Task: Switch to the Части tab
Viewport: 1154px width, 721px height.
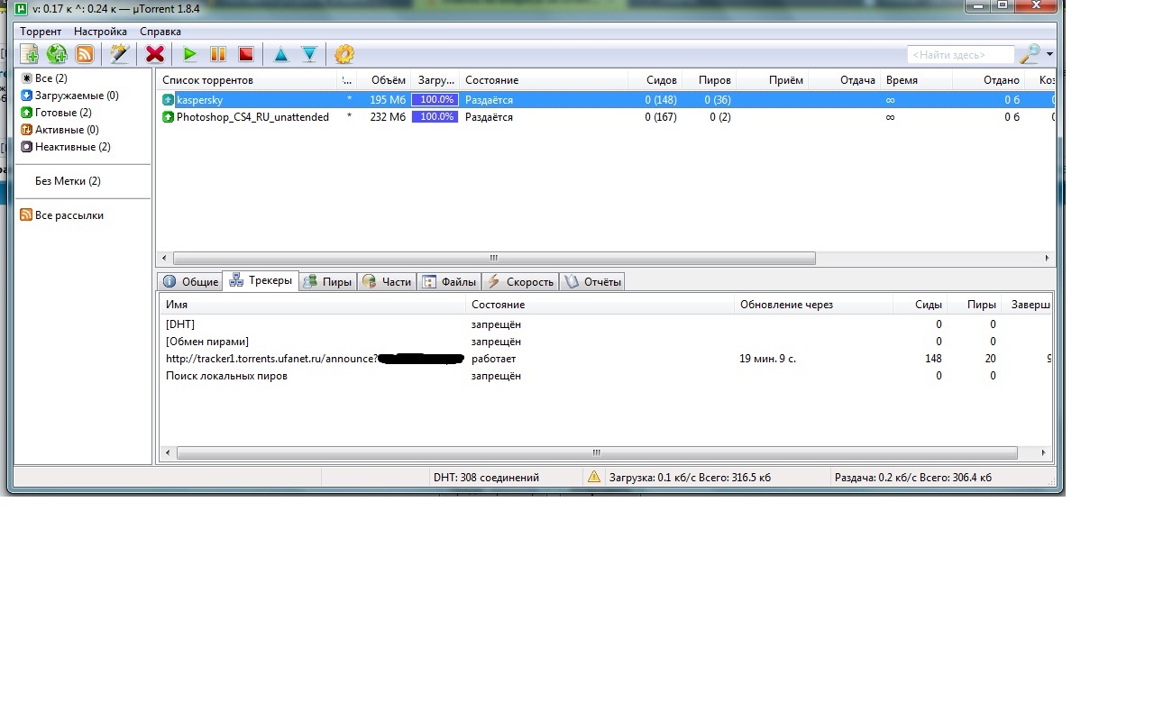Action: pos(387,281)
